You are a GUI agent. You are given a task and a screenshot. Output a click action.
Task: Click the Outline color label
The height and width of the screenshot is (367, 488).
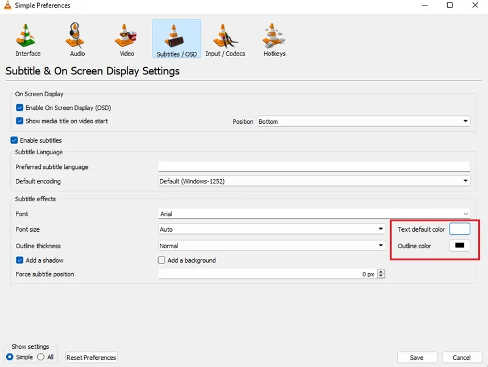414,246
